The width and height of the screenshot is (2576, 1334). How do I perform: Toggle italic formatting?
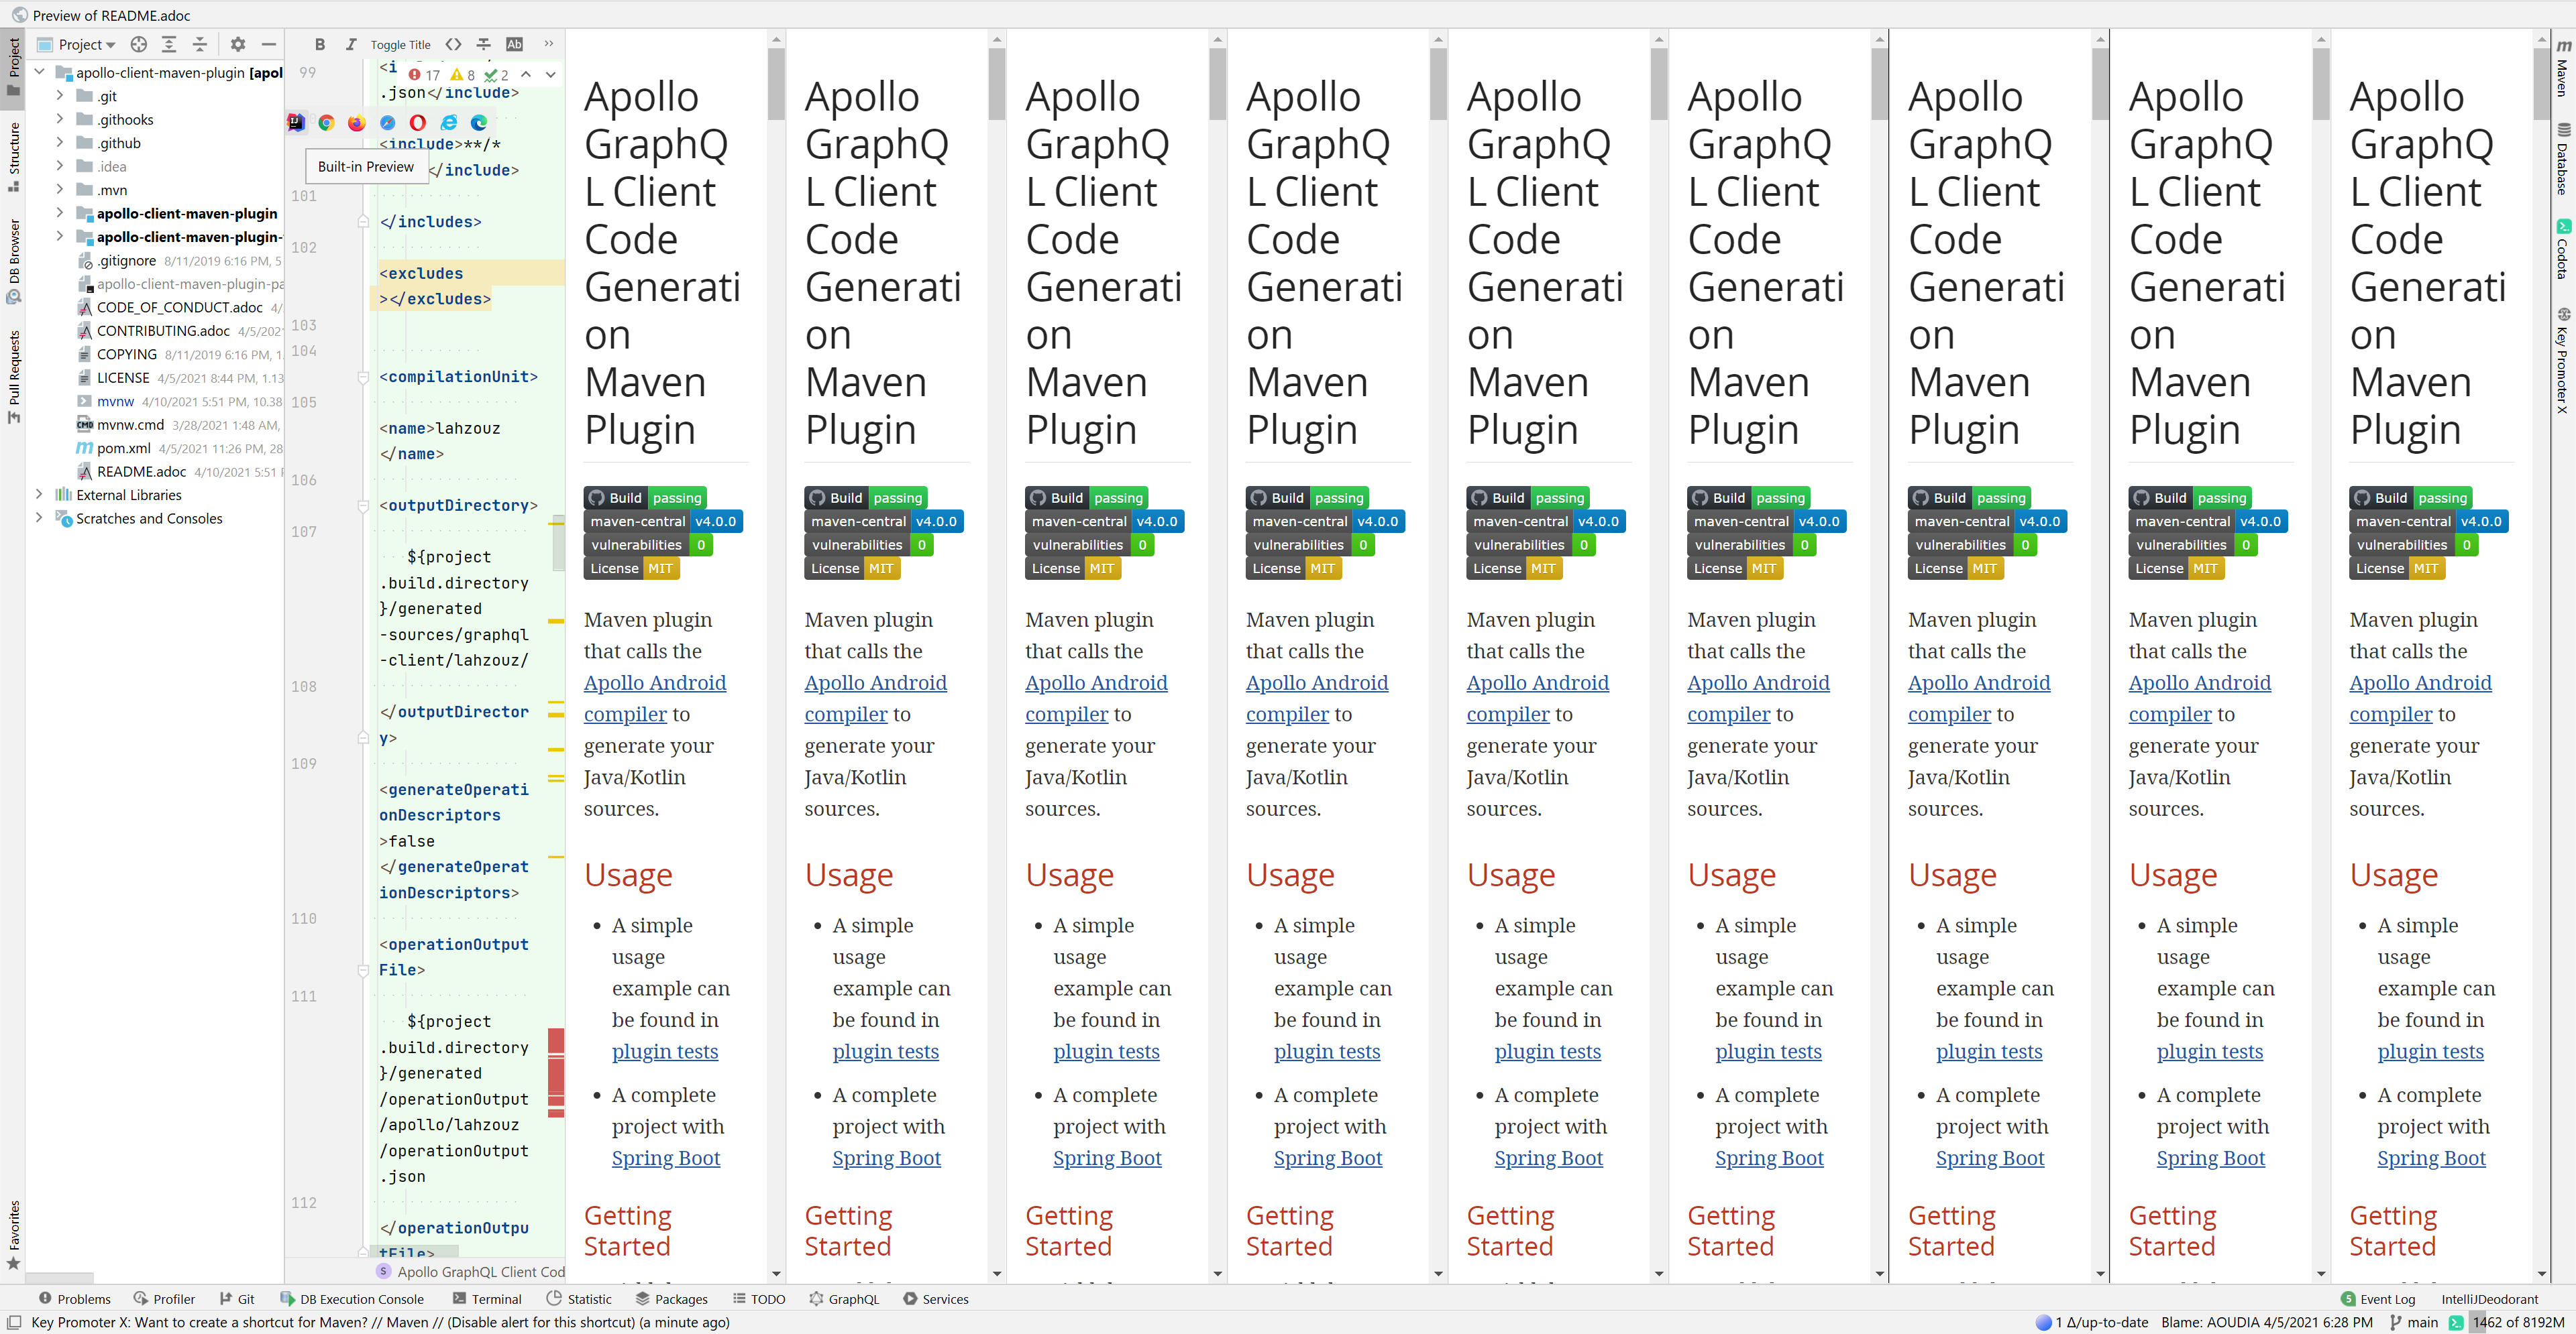(x=351, y=44)
